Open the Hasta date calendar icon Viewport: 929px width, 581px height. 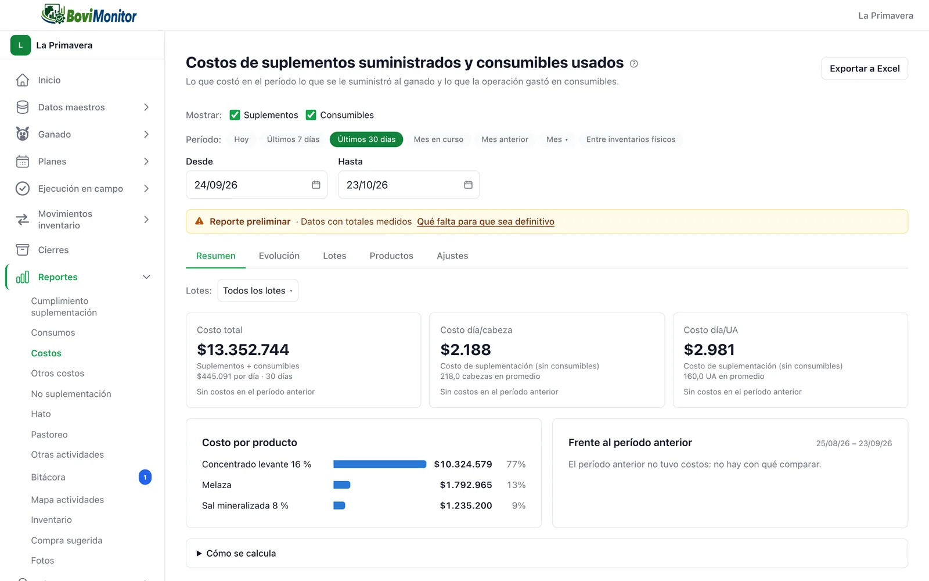click(468, 185)
